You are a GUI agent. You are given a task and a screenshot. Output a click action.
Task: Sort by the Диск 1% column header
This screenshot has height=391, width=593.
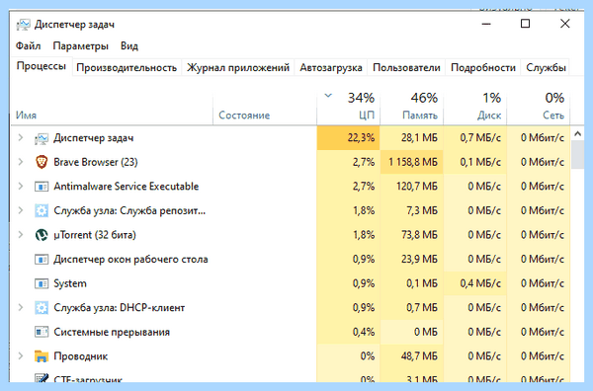point(475,108)
